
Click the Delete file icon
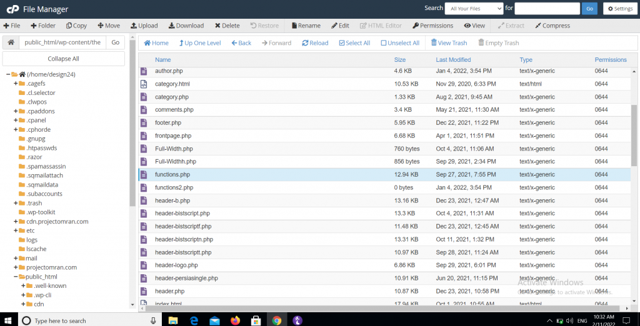pos(217,26)
